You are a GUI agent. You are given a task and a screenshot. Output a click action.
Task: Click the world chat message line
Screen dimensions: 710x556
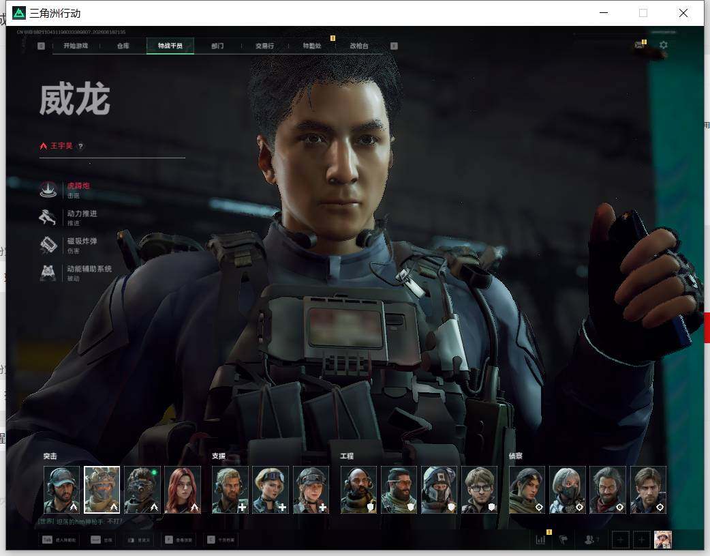pos(80,521)
